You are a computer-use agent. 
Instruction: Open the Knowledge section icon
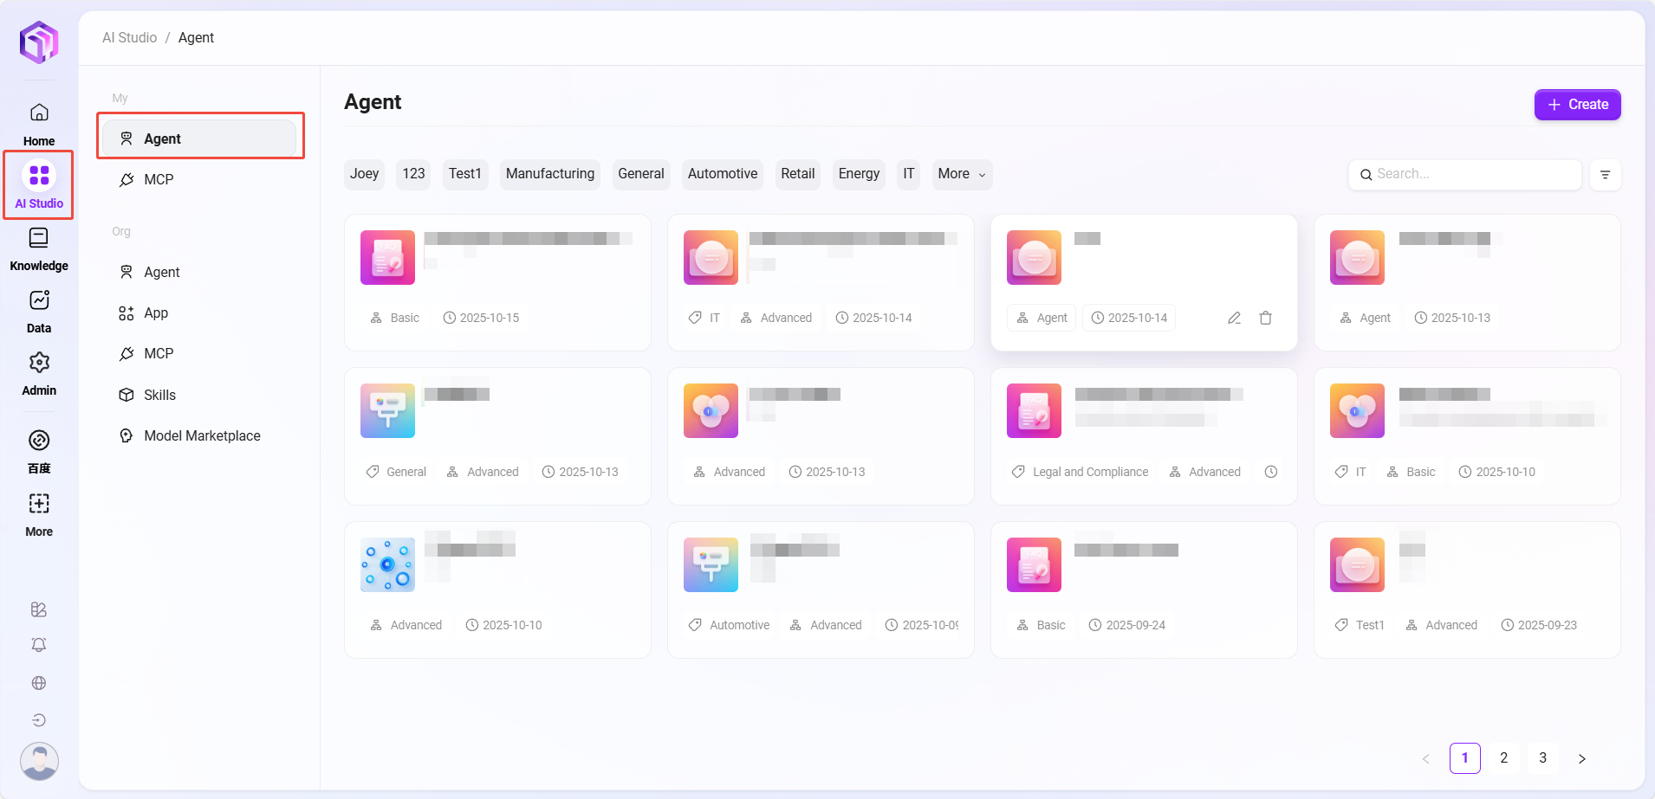(x=39, y=239)
